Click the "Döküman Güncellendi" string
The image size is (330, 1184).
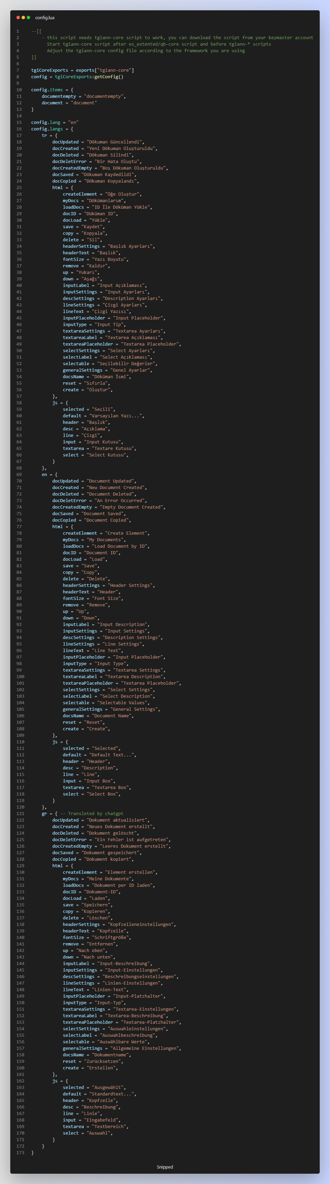point(115,142)
